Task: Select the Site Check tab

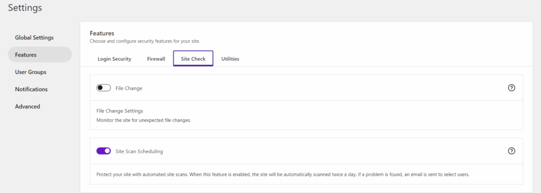Action: (193, 59)
